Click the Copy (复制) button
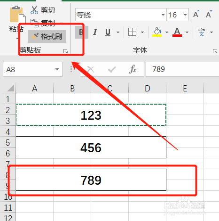The height and width of the screenshot is (221, 219). (43, 23)
